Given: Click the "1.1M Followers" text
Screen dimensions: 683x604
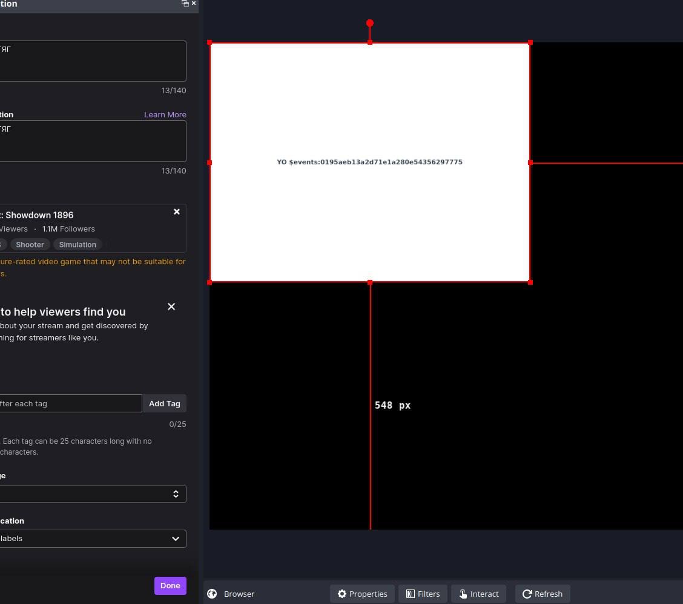Looking at the screenshot, I should tap(68, 229).
